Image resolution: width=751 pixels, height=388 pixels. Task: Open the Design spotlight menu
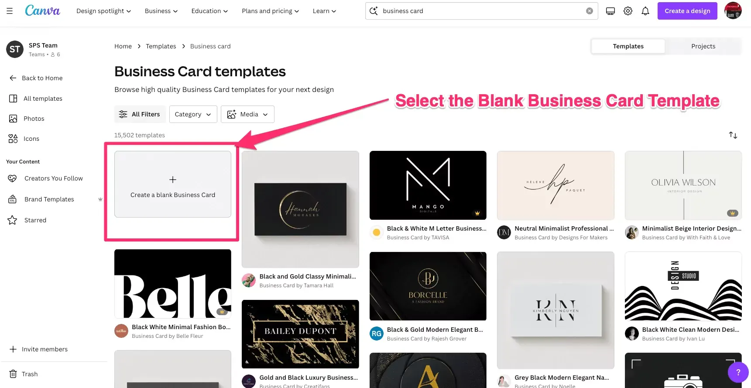click(103, 11)
